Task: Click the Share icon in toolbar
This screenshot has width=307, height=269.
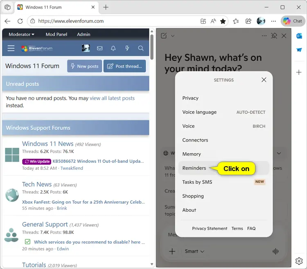Action: (248, 21)
